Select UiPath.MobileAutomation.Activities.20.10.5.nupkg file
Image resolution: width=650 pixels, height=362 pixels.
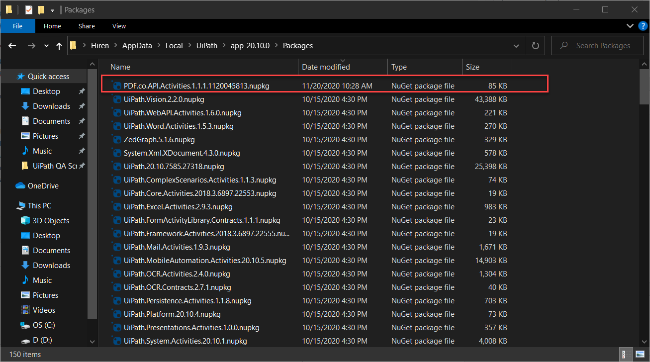point(205,261)
